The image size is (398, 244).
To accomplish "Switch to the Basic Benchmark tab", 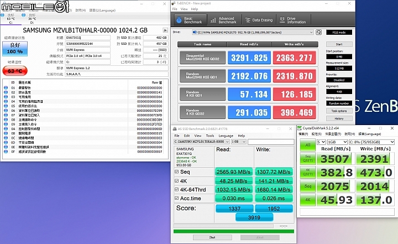I will tap(190, 20).
